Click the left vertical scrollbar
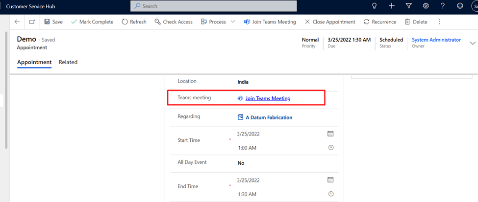 (6, 88)
